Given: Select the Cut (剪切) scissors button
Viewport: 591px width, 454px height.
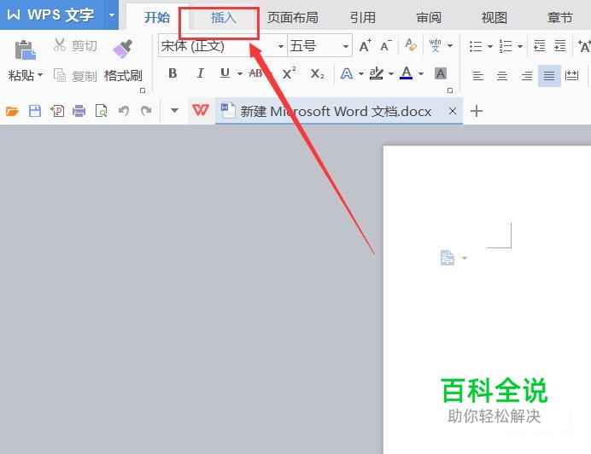Looking at the screenshot, I should (75, 45).
